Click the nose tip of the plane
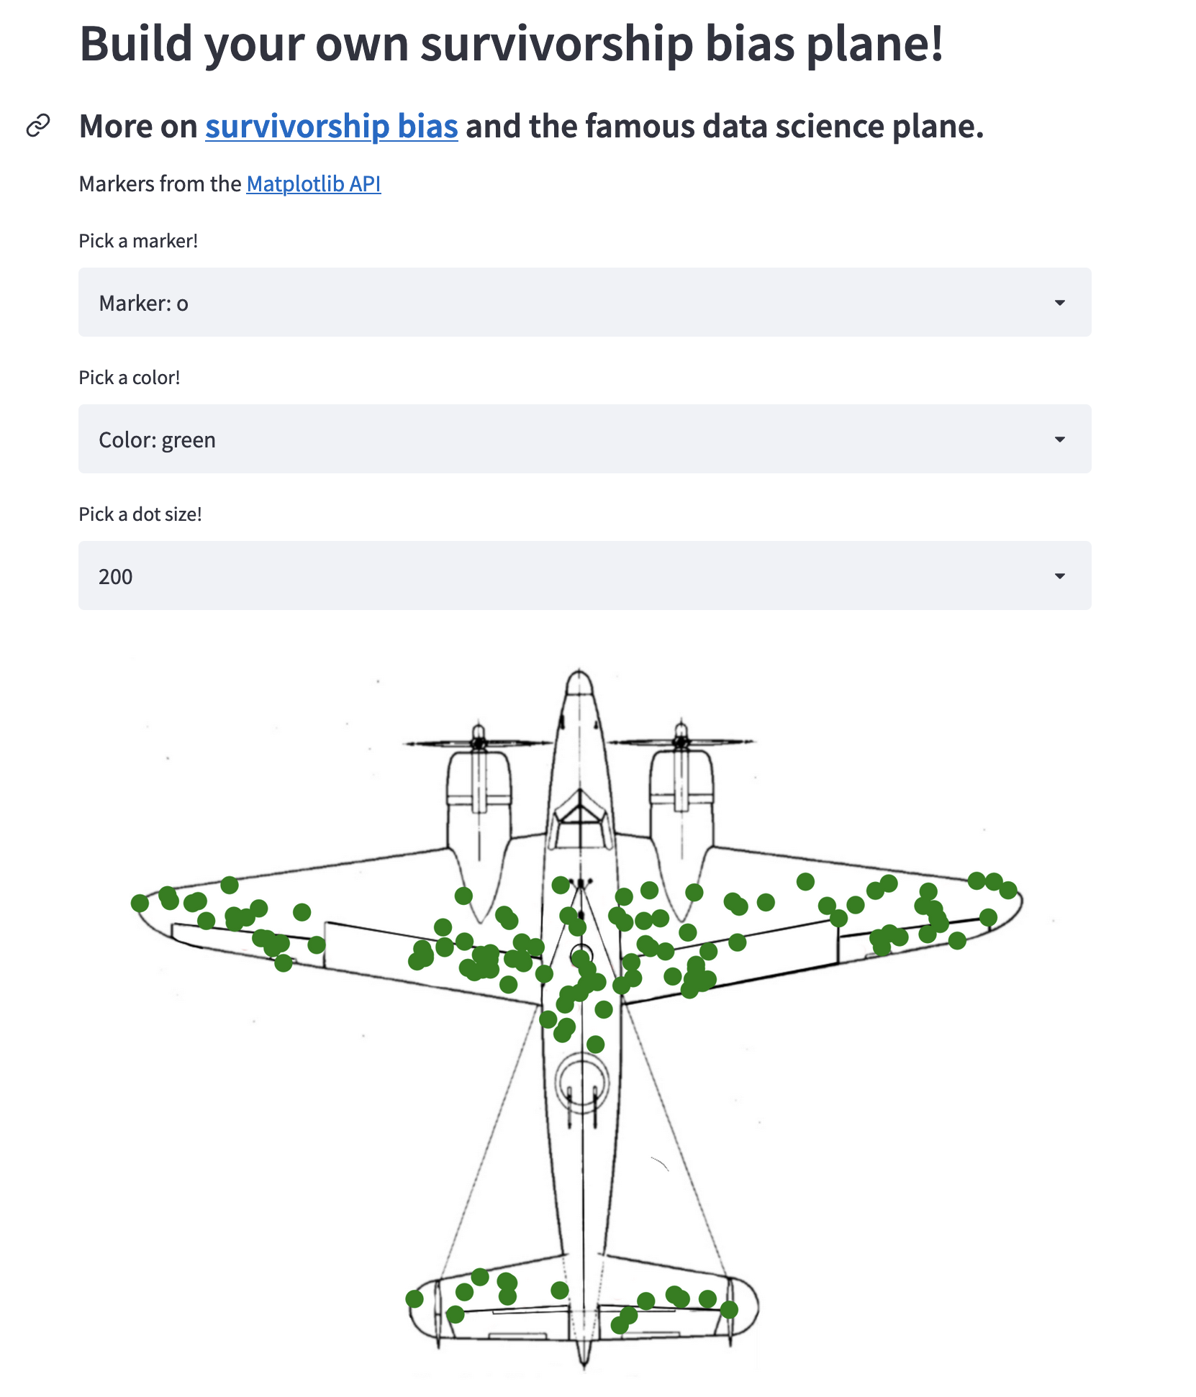This screenshot has width=1196, height=1397. click(x=579, y=675)
